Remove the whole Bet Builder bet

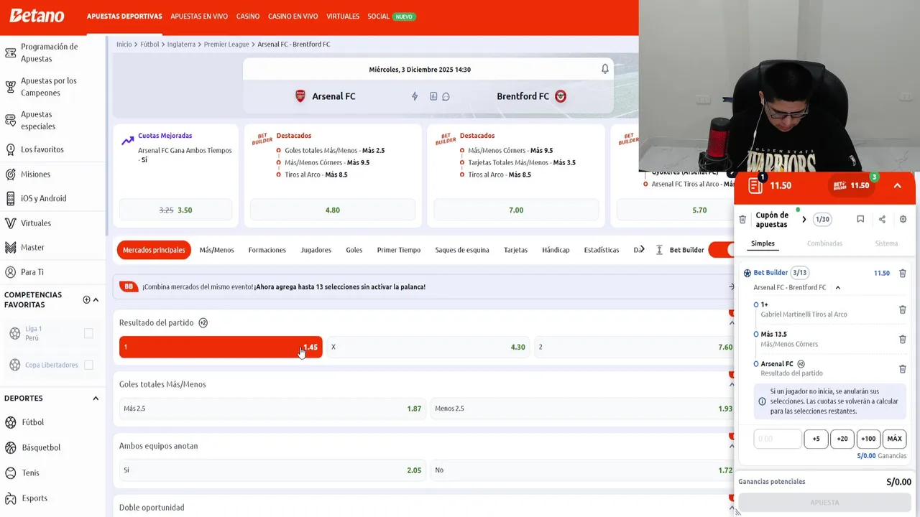click(x=903, y=273)
